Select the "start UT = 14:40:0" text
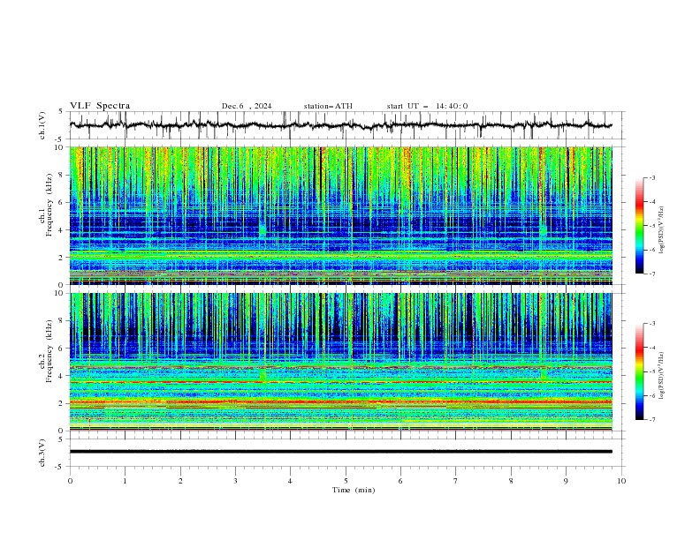The width and height of the screenshot is (700, 540). [x=427, y=106]
